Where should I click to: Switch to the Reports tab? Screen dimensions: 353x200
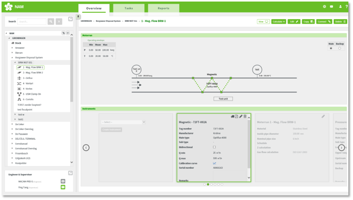click(x=163, y=8)
